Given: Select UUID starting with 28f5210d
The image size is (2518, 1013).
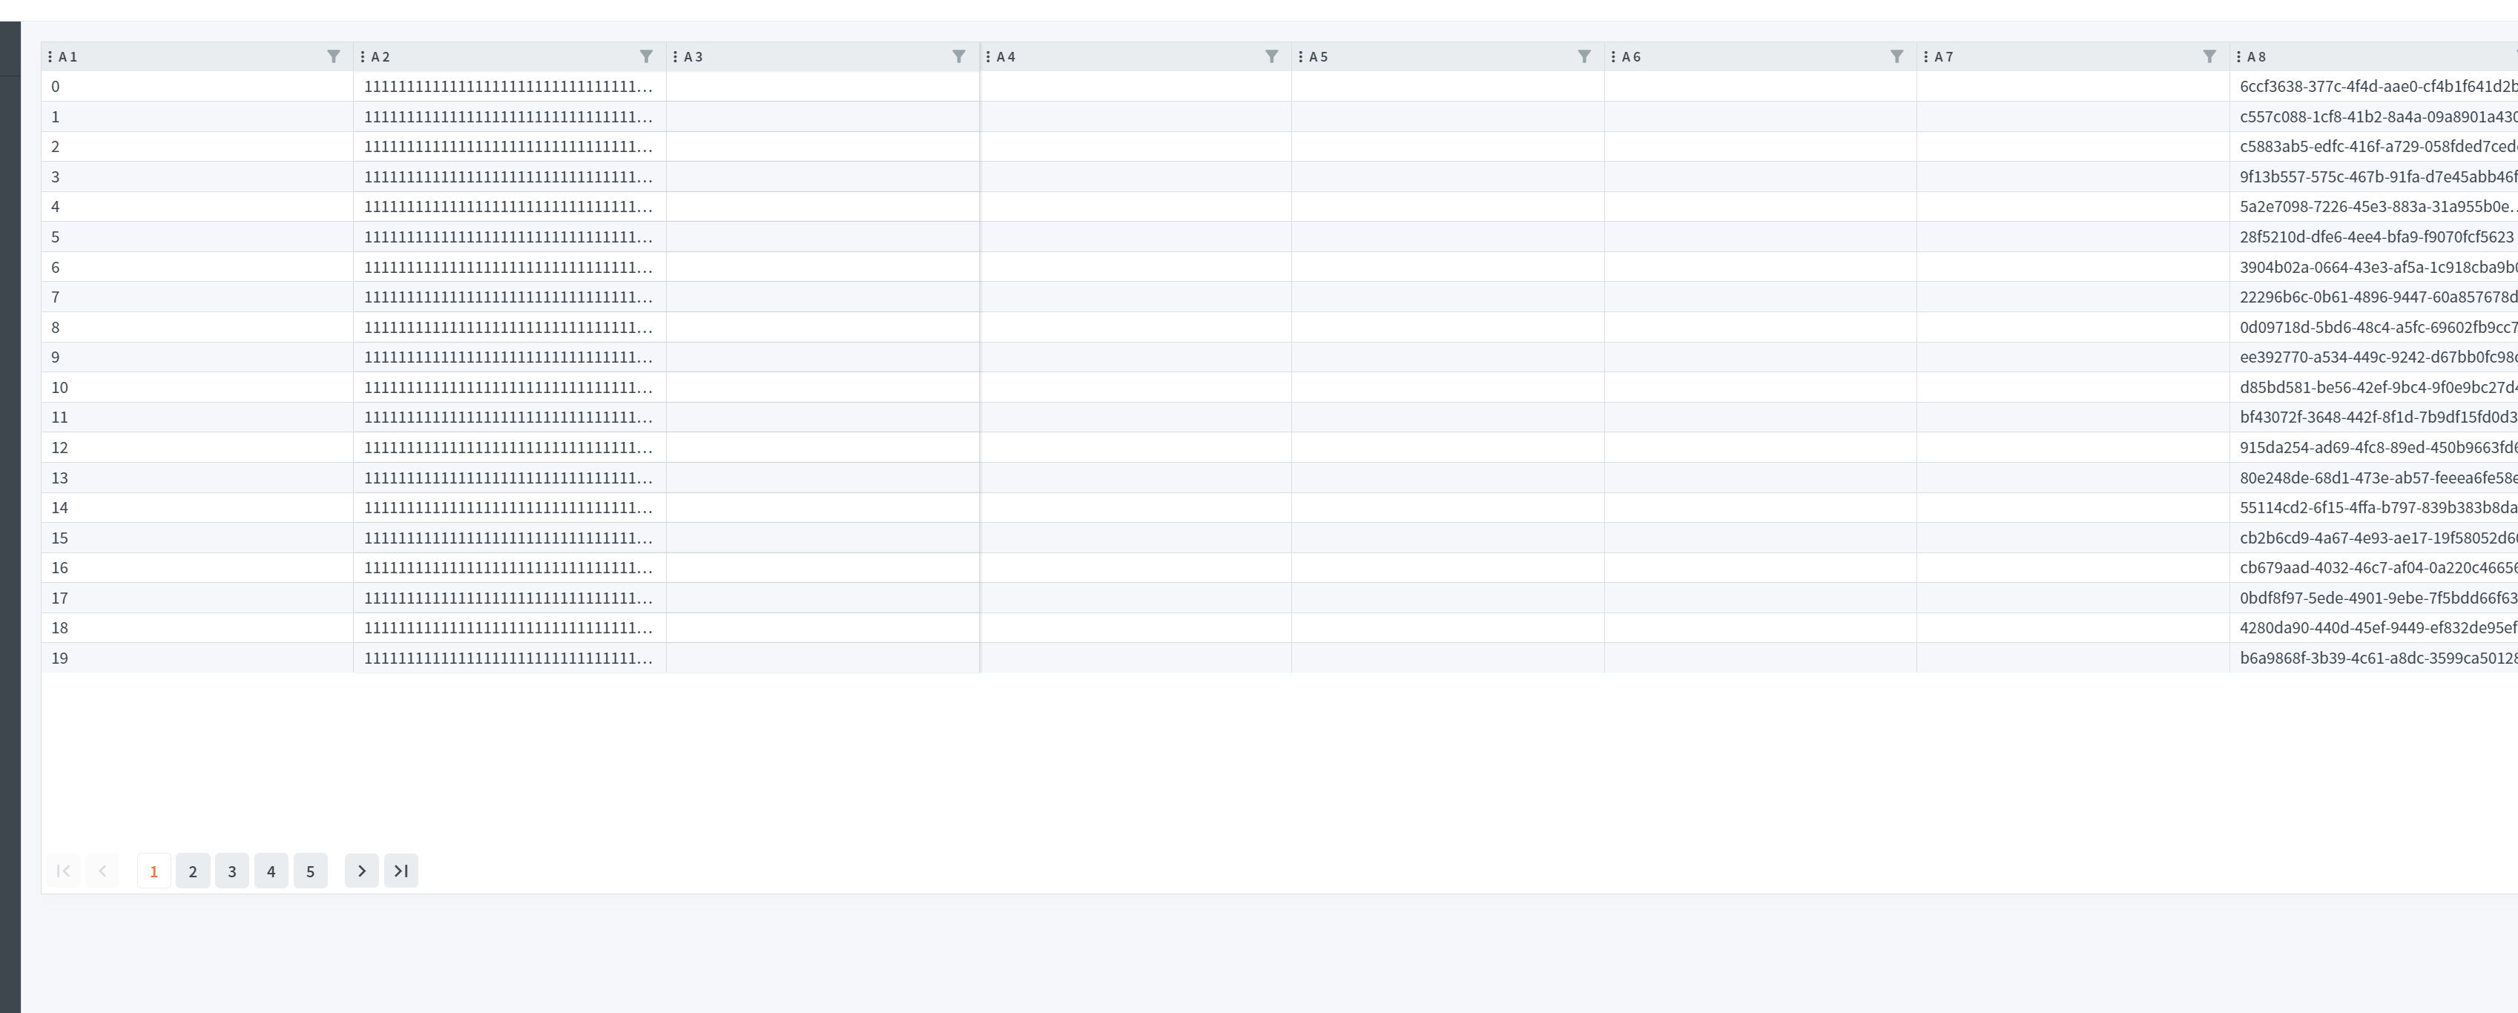Looking at the screenshot, I should [x=2376, y=237].
